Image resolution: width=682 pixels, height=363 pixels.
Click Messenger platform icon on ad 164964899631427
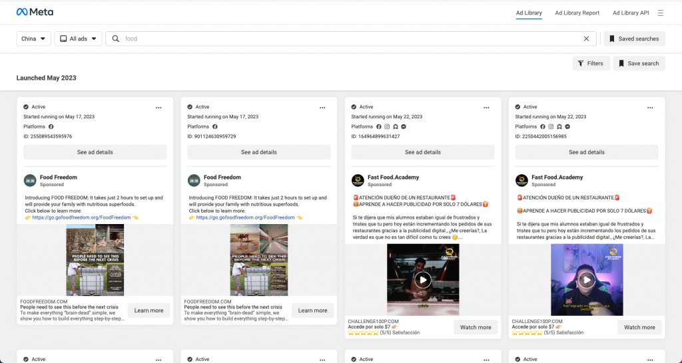pyautogui.click(x=404, y=127)
